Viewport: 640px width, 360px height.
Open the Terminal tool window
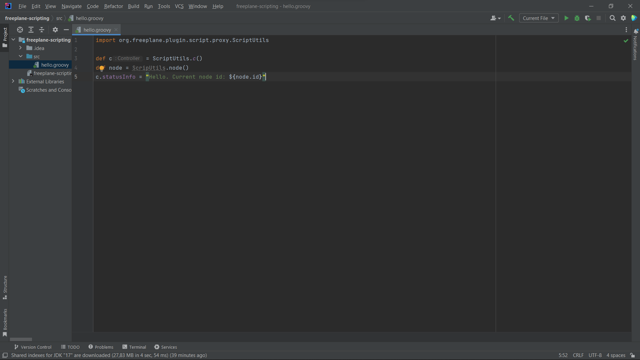click(134, 347)
